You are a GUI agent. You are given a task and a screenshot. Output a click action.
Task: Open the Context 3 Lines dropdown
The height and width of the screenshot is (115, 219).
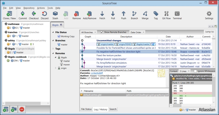pos(184,71)
